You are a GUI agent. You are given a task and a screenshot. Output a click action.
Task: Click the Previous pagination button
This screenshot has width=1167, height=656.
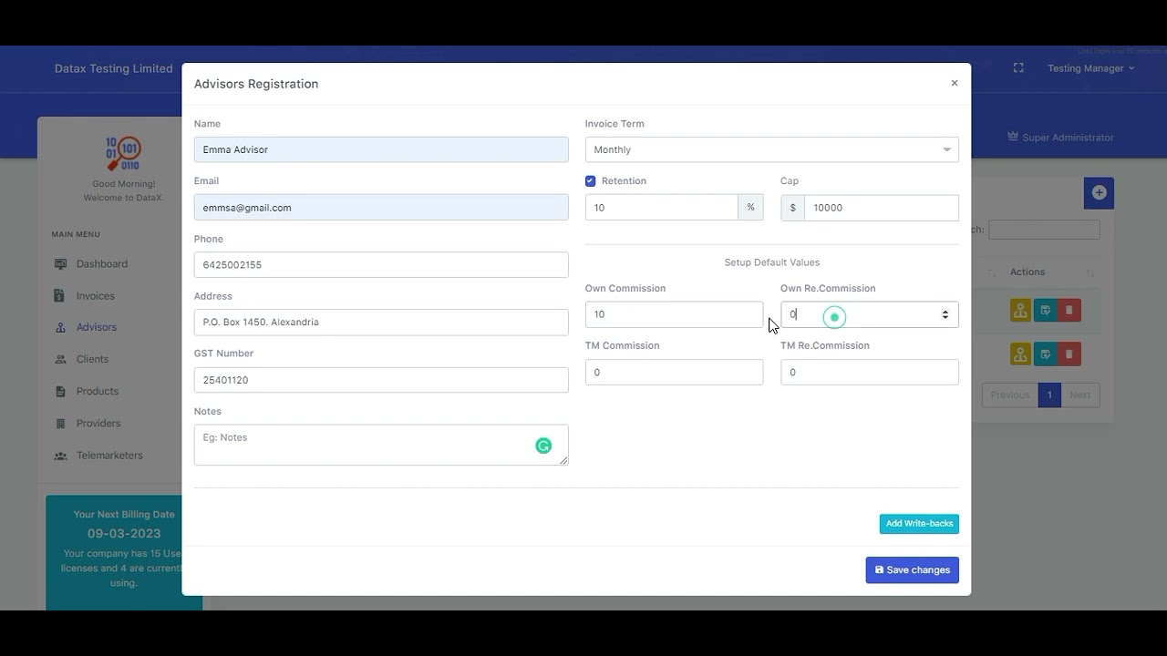coord(1010,395)
